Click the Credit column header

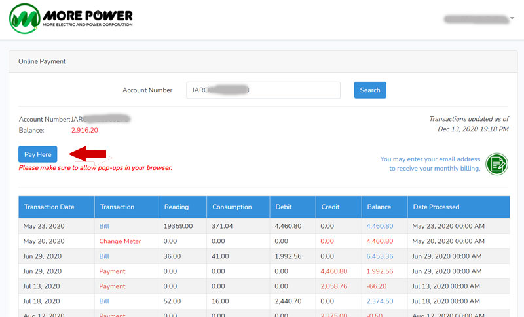pyautogui.click(x=330, y=207)
